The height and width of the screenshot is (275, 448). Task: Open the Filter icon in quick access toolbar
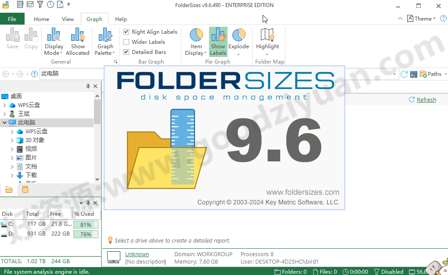tap(40, 4)
